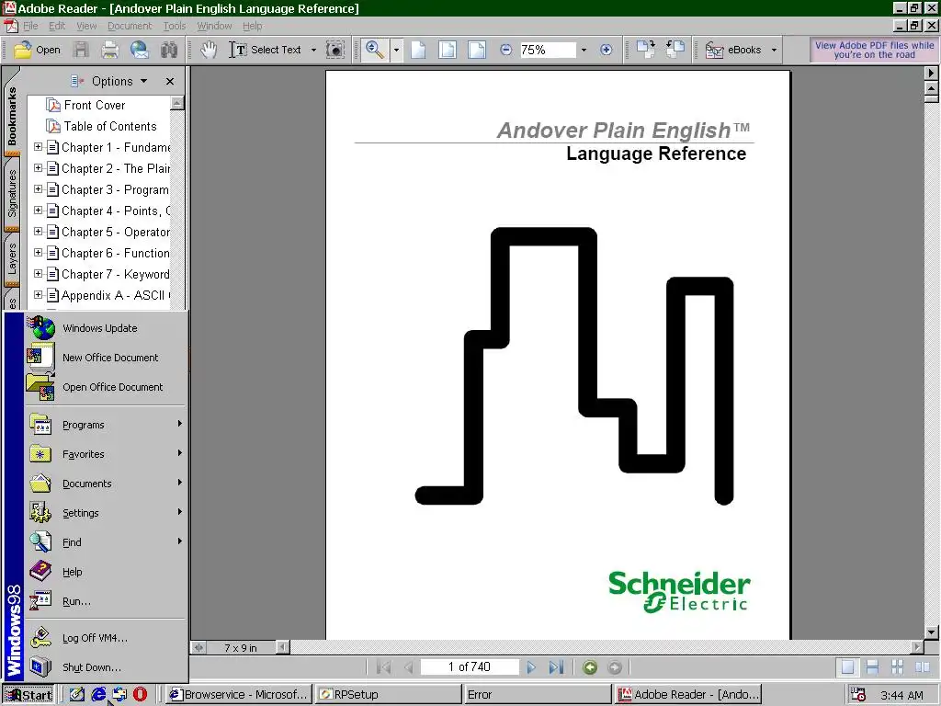Open the zoom percentage dropdown arrow
The width and height of the screenshot is (941, 706).
(584, 50)
